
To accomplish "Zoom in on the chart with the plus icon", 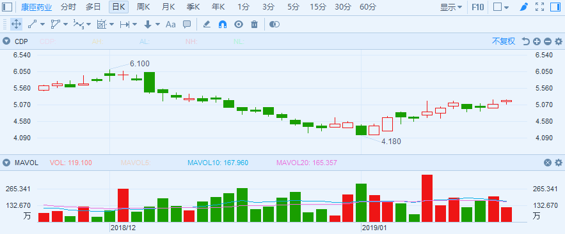I will click(x=537, y=41).
